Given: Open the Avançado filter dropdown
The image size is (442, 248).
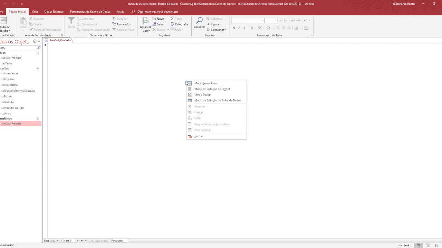Looking at the screenshot, I should [x=122, y=24].
